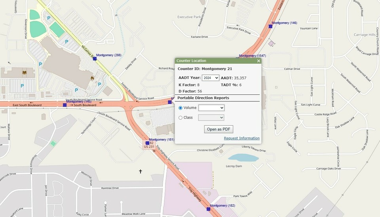Click the Montgomery (288) counter marker

(95, 58)
